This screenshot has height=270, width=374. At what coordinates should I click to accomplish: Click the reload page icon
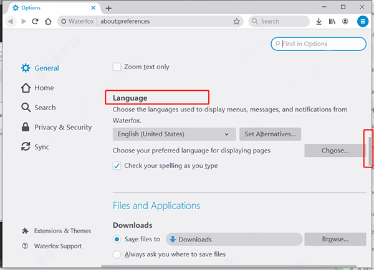click(36, 21)
